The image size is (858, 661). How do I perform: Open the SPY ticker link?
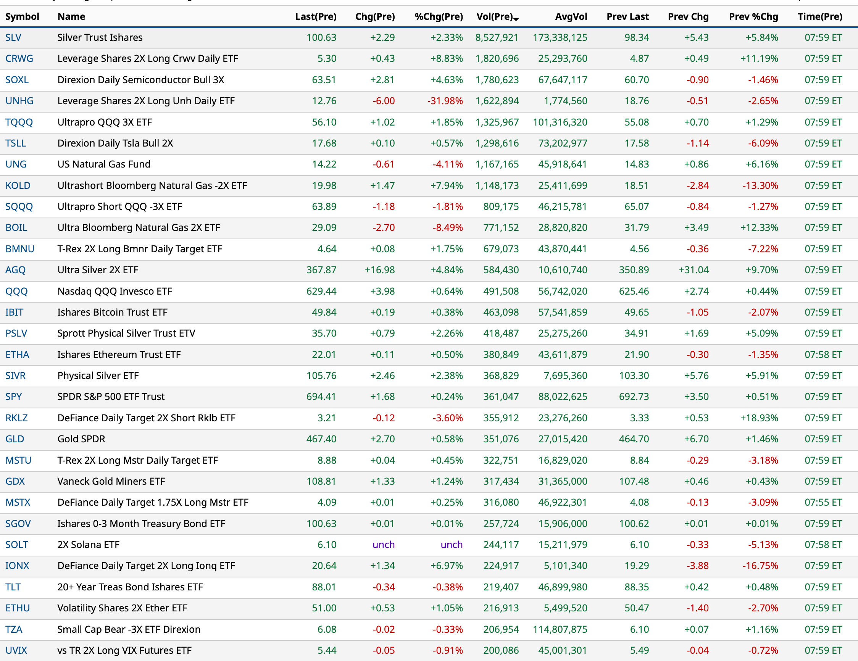click(13, 396)
